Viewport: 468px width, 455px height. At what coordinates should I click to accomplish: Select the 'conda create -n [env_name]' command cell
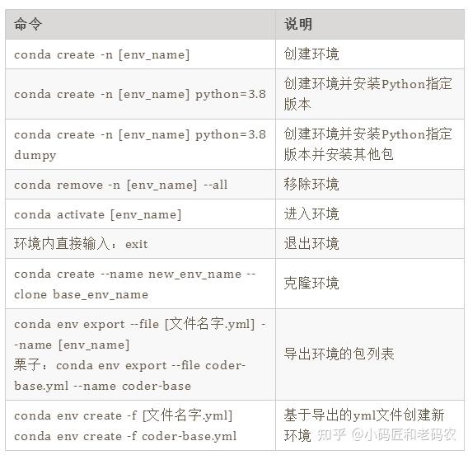(140, 54)
